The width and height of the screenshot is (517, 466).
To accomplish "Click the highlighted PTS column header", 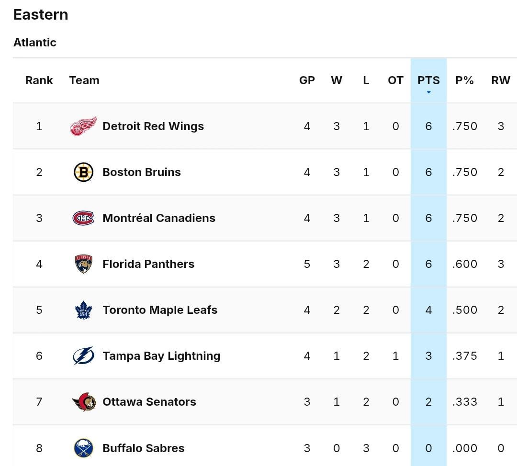I will click(428, 80).
